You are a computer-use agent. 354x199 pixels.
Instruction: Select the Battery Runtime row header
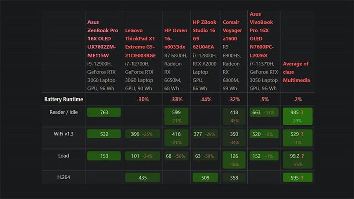[x=63, y=99]
